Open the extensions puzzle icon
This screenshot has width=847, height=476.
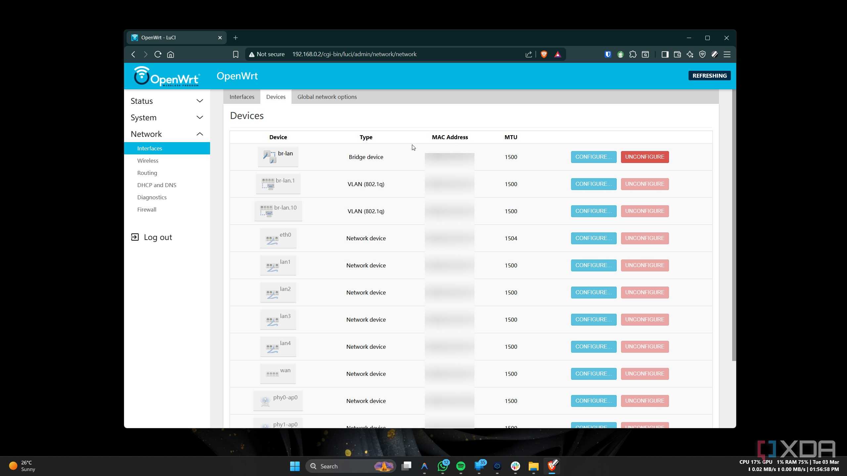[633, 55]
